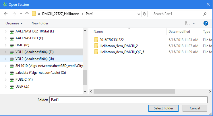Expand the VOL1 (T:) drive node
Viewport: 213px width, 116px height.
(5, 52)
